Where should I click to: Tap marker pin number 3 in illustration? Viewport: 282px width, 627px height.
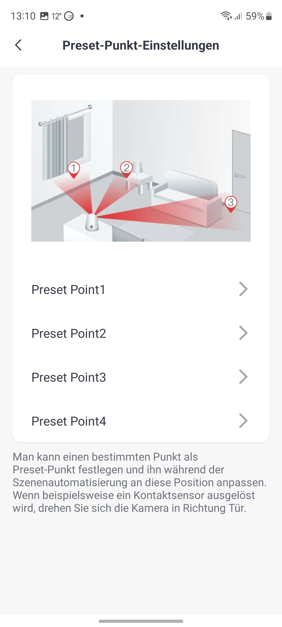pos(231,203)
